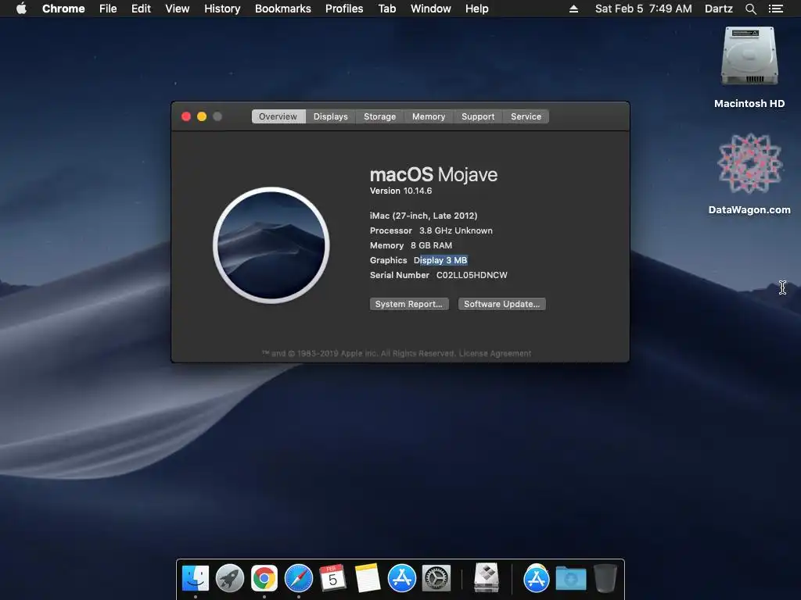
Task: Click the Dartz user name in menu bar
Action: [x=719, y=9]
